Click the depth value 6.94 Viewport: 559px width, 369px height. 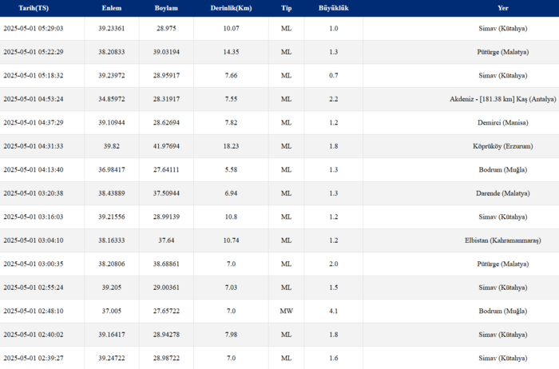[231, 193]
